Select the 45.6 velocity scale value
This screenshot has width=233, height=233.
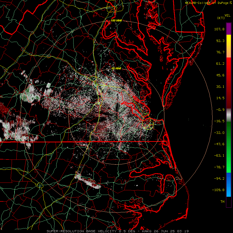pyautogui.click(x=220, y=75)
